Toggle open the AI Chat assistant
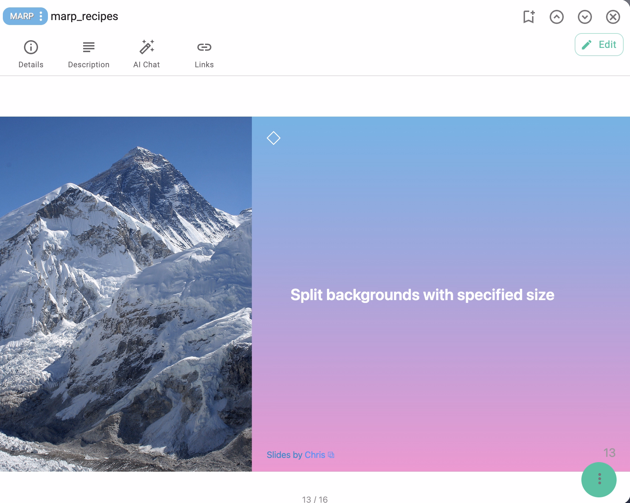 pos(147,53)
